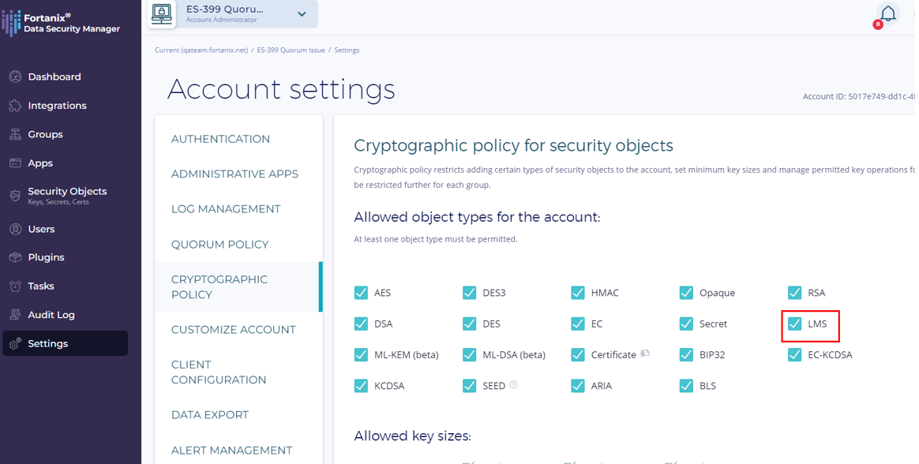Click the SEED help question-mark icon
Screen dimensions: 919x464
coord(514,385)
